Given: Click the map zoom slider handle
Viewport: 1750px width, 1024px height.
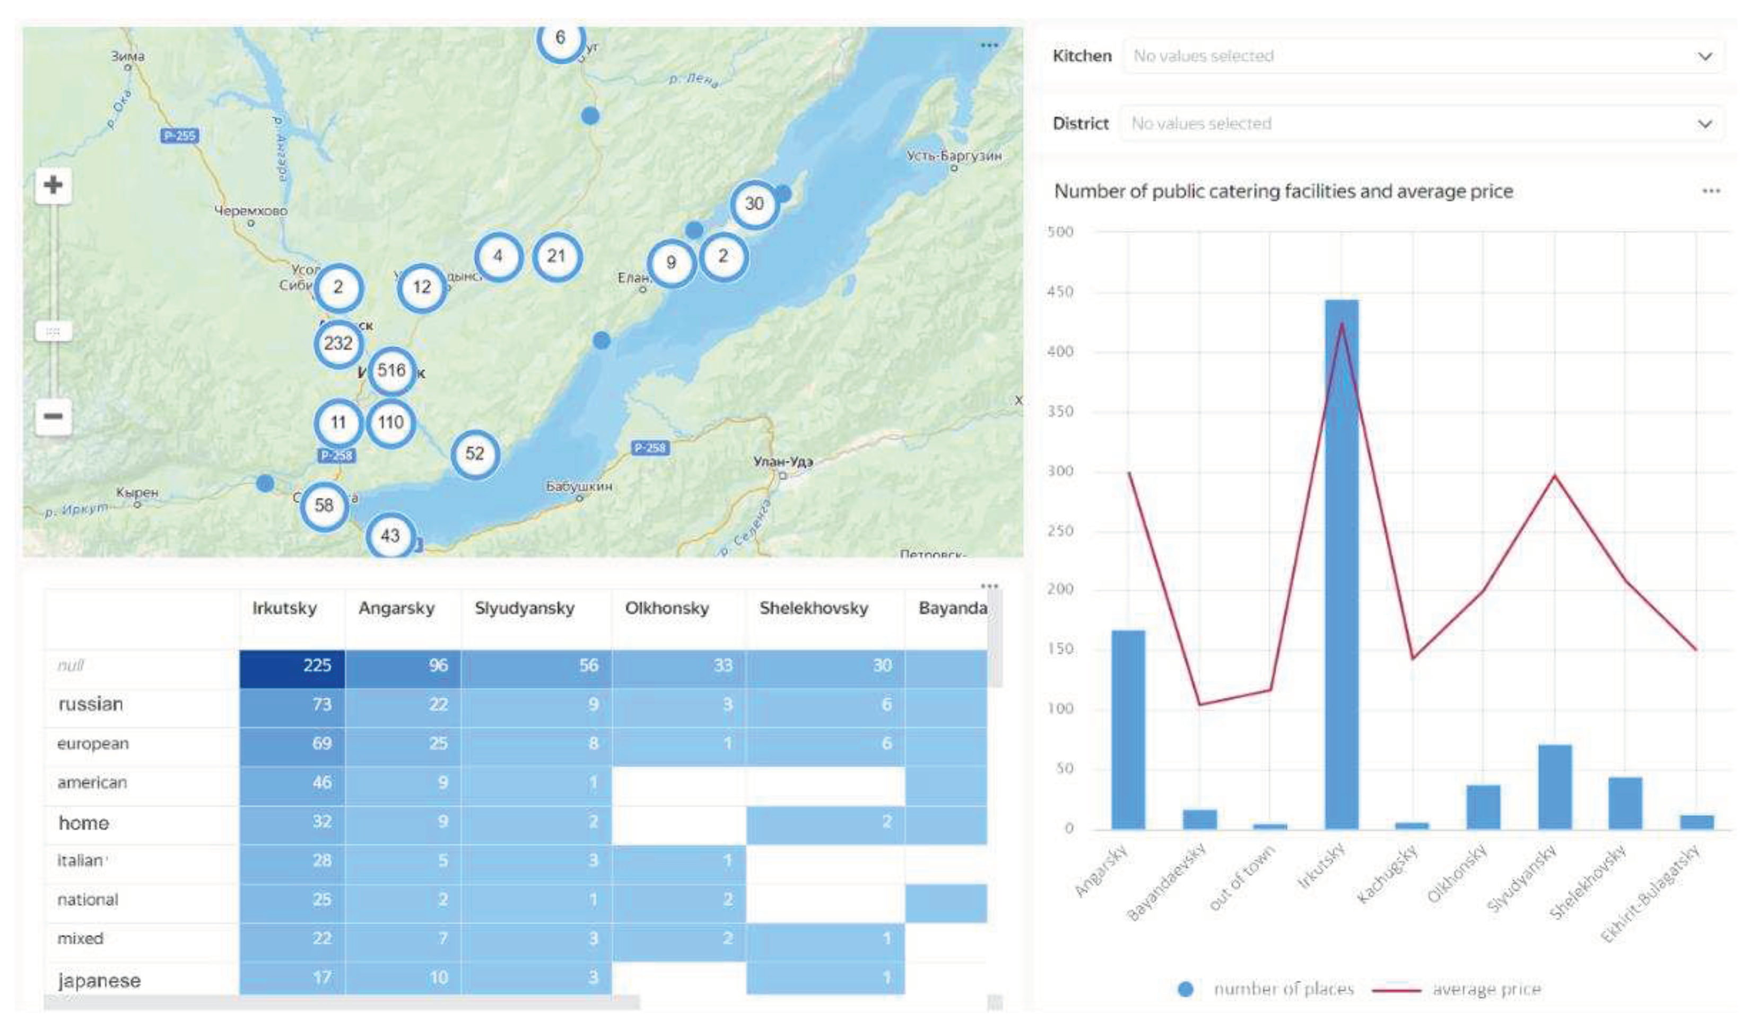Looking at the screenshot, I should pos(53,331).
